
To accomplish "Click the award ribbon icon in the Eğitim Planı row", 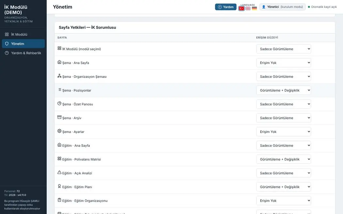I will [59, 186].
